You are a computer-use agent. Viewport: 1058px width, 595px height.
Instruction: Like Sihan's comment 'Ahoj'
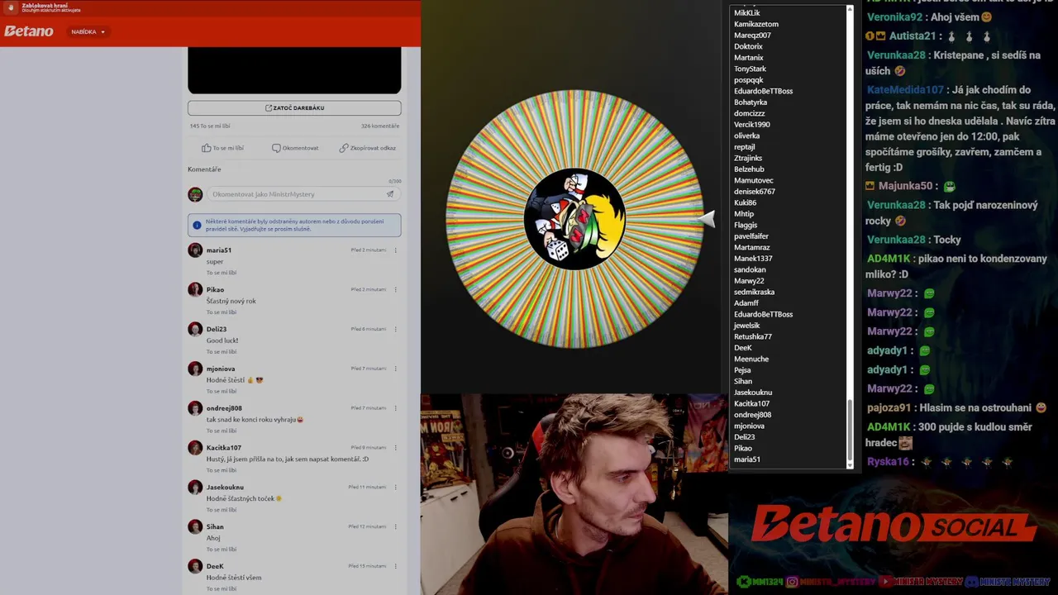tap(222, 550)
